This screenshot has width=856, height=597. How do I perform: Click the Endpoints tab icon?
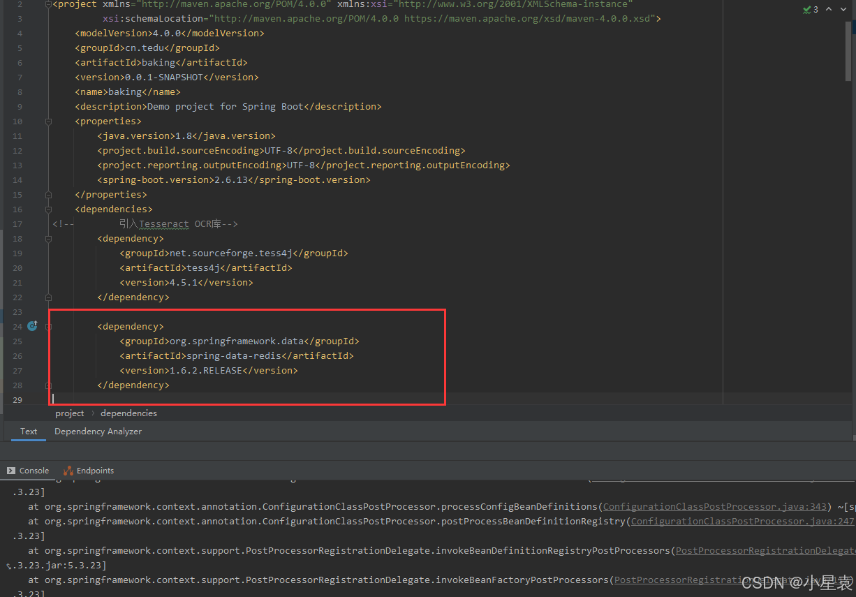(x=68, y=471)
